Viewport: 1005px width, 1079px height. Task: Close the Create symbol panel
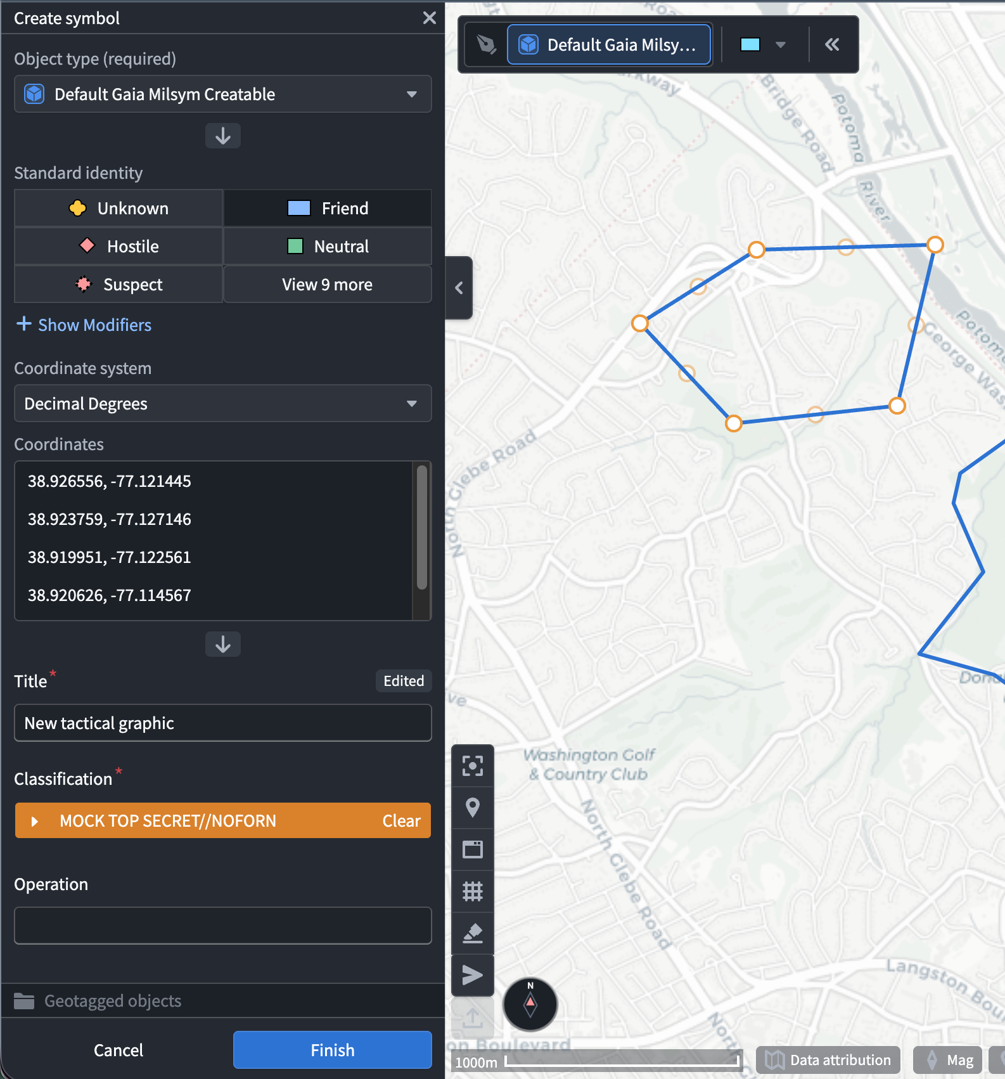point(430,18)
